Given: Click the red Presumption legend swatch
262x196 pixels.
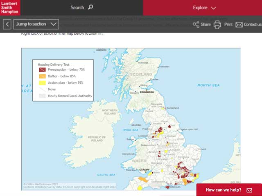Looking at the screenshot, I should tap(43, 70).
